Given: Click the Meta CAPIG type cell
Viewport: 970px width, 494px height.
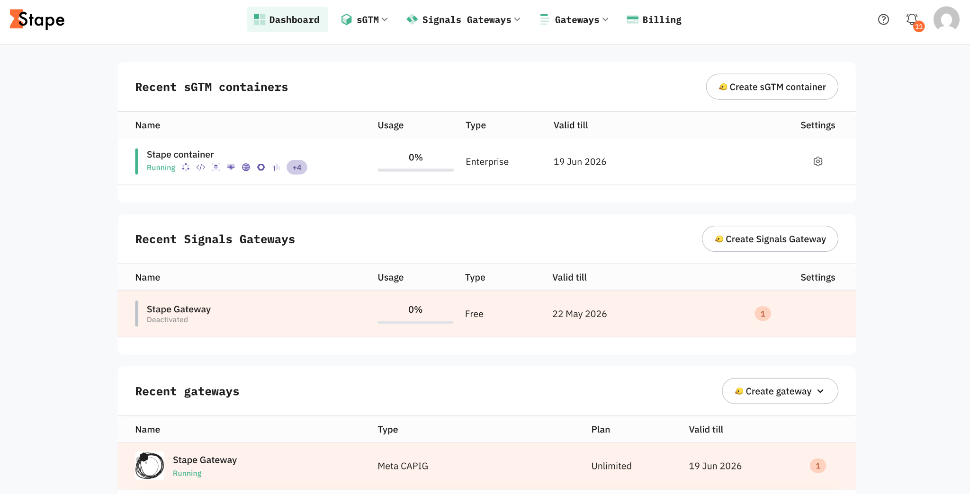Looking at the screenshot, I should pos(403,466).
